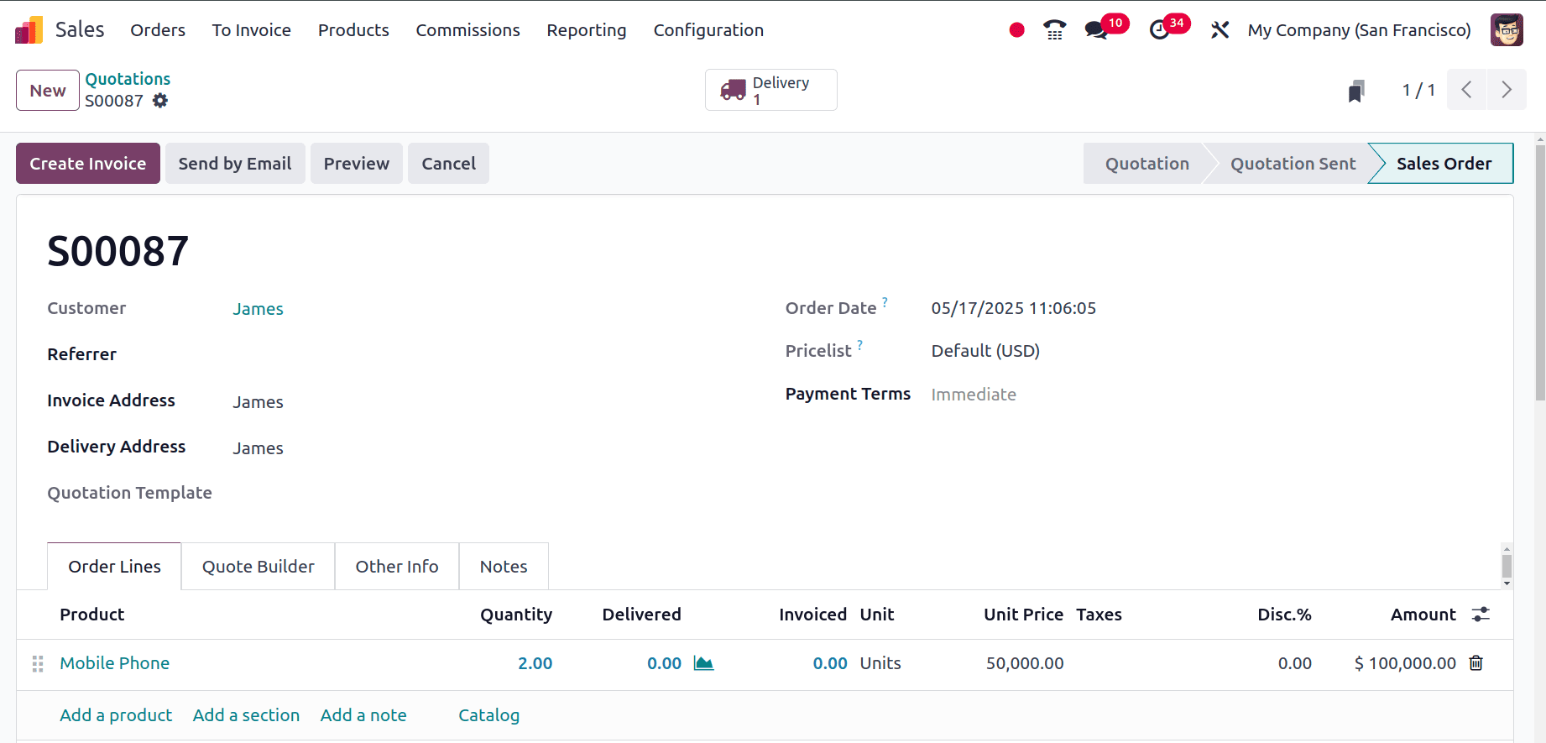Image resolution: width=1546 pixels, height=743 pixels.
Task: Click the New button
Action: point(48,91)
